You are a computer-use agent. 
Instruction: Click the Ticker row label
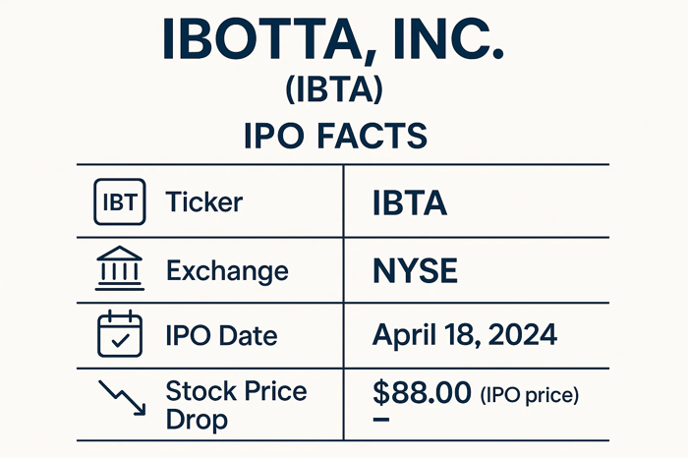click(x=203, y=203)
